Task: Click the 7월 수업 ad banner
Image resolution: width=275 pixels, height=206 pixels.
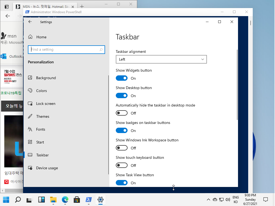Action: [x=12, y=76]
